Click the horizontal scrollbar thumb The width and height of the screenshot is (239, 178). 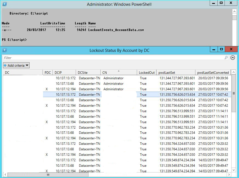[48, 174]
